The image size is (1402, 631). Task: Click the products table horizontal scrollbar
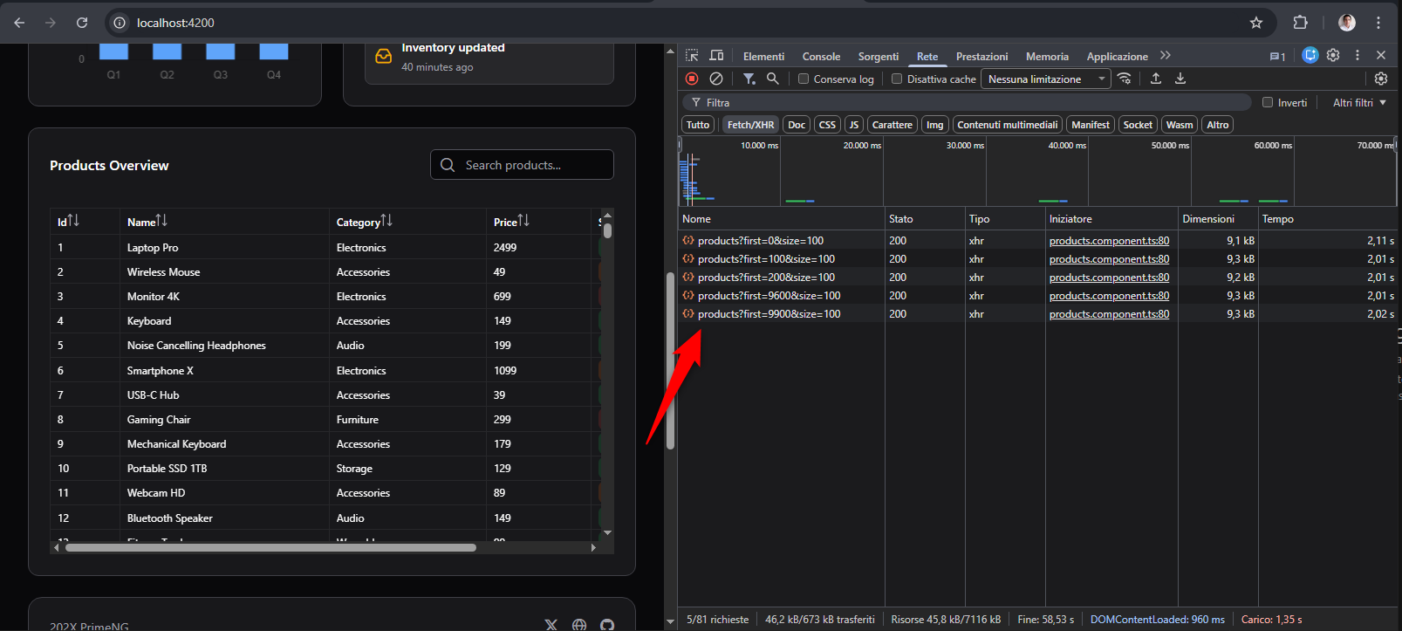point(270,548)
